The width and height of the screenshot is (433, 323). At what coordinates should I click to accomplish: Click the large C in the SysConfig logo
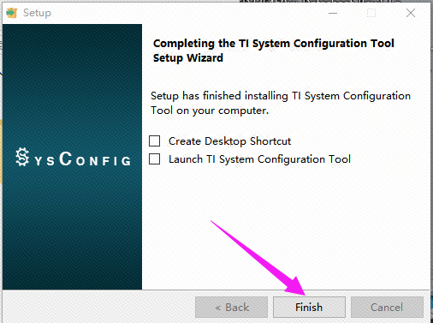(x=66, y=159)
